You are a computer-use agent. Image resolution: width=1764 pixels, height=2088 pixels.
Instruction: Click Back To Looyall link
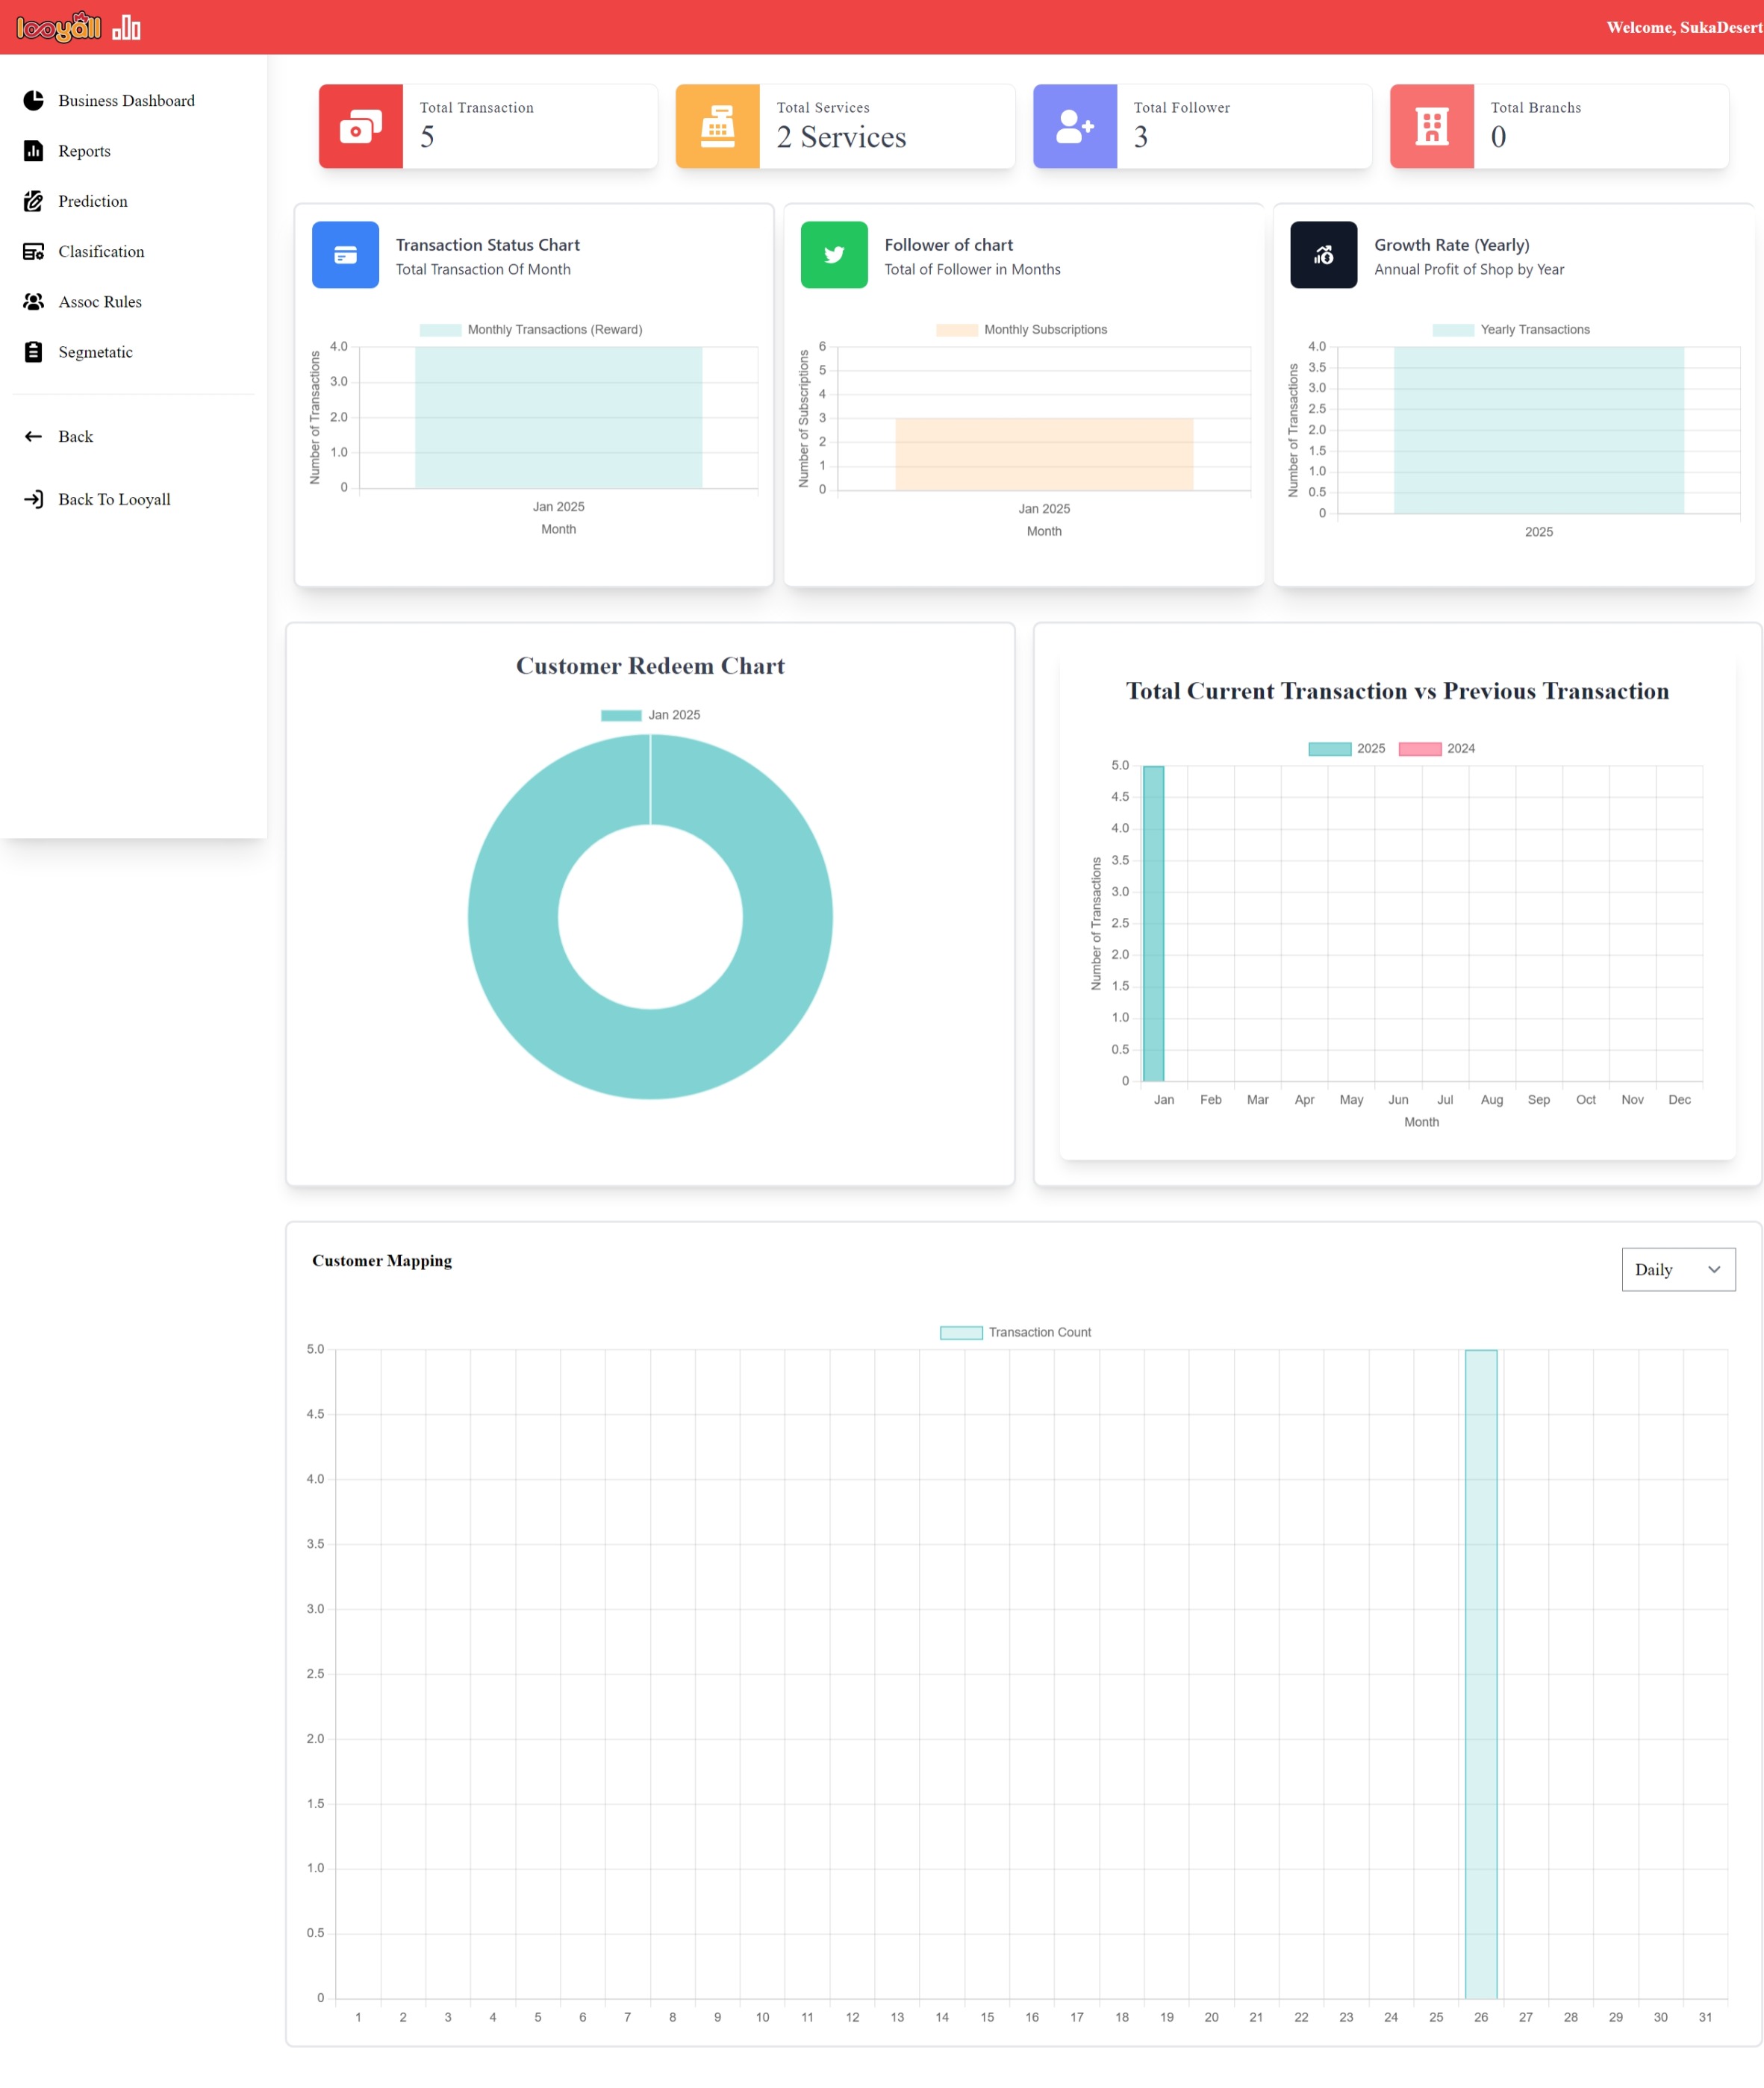114,500
